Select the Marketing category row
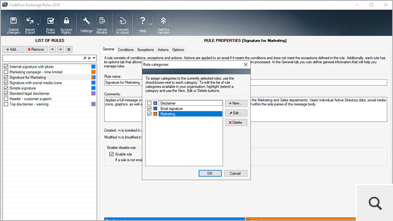 191,114
